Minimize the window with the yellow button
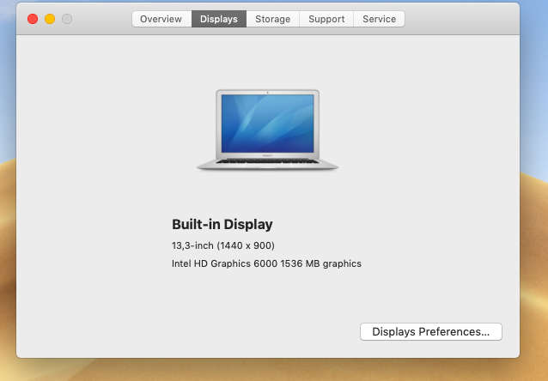 click(50, 19)
